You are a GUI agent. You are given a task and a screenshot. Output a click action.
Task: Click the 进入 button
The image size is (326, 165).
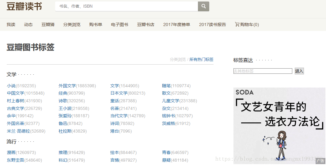click(299, 71)
